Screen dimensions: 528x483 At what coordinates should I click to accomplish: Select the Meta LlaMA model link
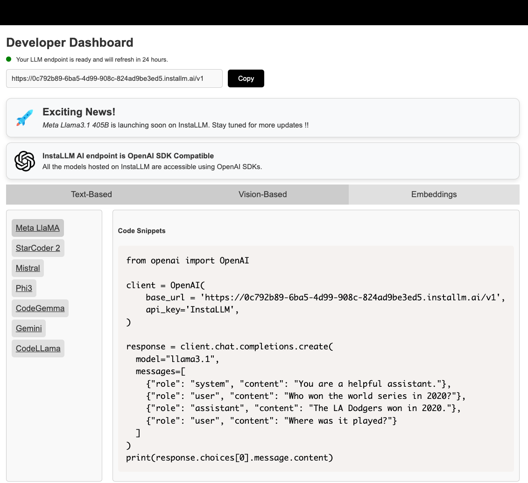pyautogui.click(x=38, y=228)
